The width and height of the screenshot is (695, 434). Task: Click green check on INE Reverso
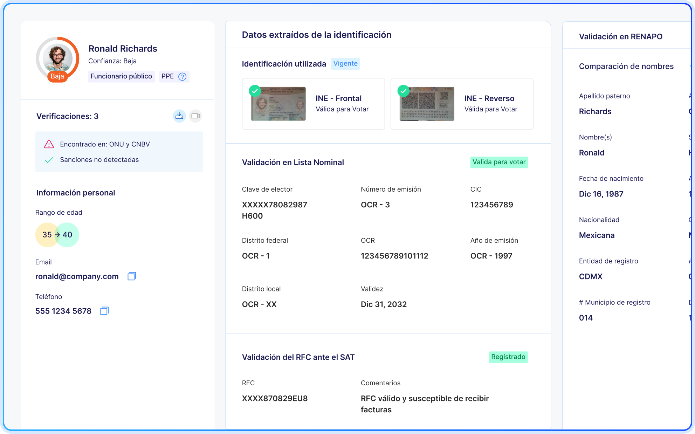[404, 91]
